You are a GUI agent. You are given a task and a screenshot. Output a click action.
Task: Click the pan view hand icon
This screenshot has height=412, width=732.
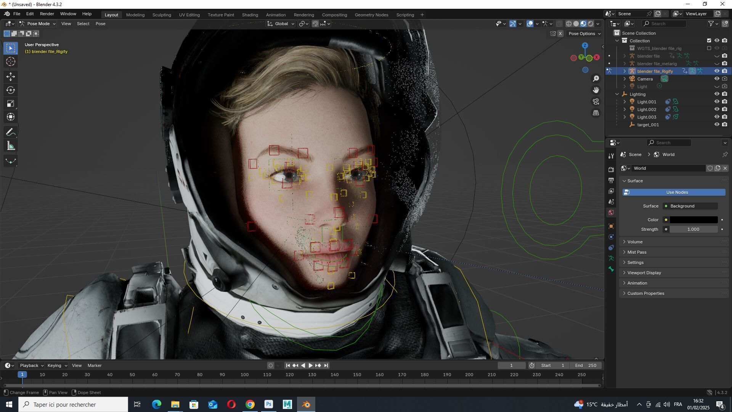click(x=596, y=90)
